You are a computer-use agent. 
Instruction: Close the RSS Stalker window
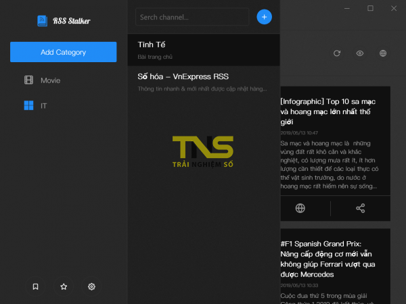394,8
